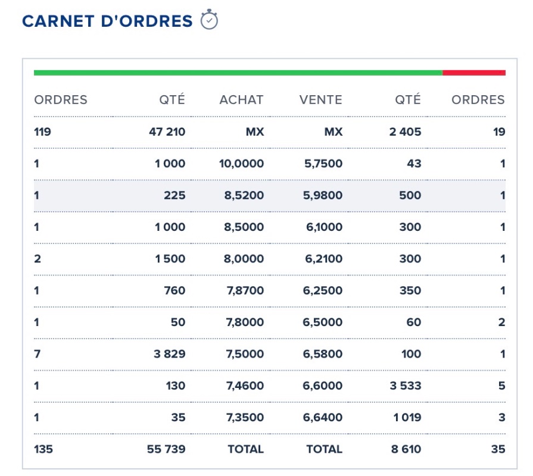
Task: Click the ACHAT column header
Action: [x=241, y=100]
